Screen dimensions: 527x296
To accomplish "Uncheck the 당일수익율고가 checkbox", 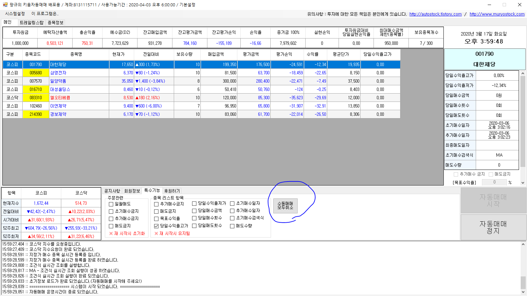I will click(156, 226).
